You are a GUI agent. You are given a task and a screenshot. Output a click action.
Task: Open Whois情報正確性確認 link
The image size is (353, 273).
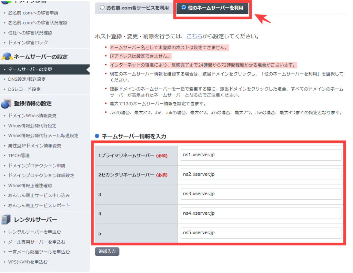click(30, 186)
